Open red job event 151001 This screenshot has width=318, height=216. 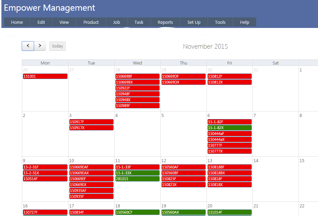point(45,76)
